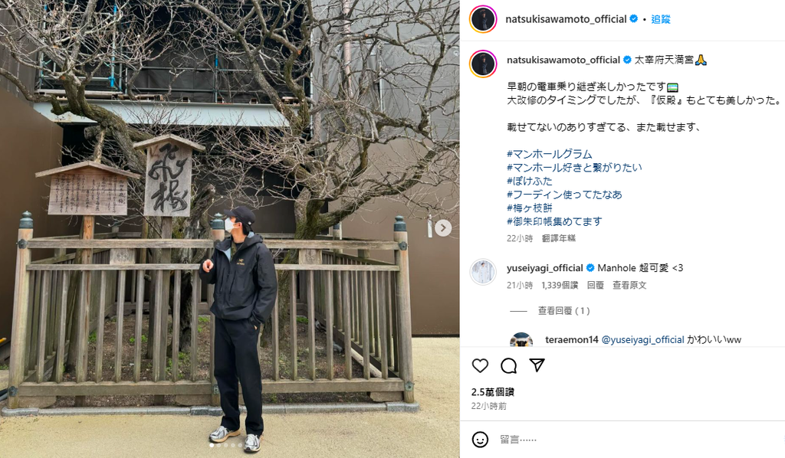This screenshot has height=458, width=785.
Task: Follow natsukisawamoto_official with 追蹤 button
Action: [660, 19]
